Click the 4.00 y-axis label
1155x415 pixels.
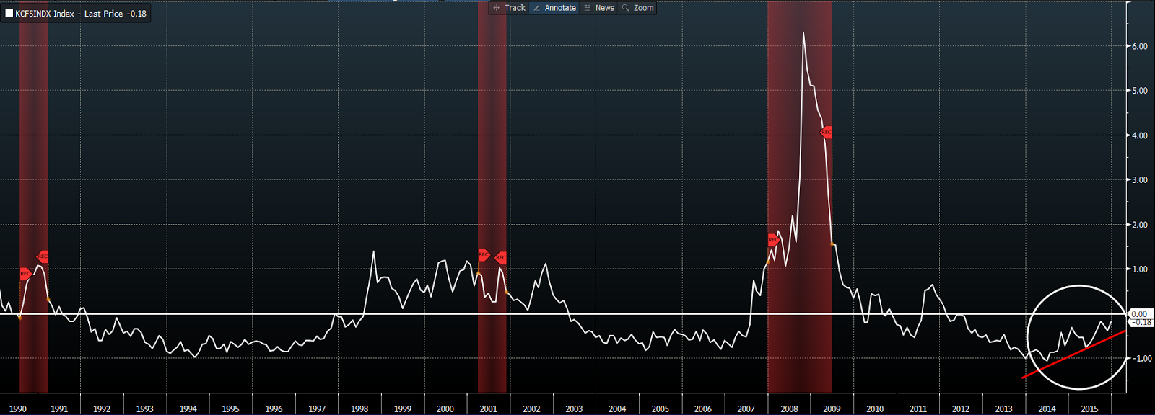click(1140, 135)
